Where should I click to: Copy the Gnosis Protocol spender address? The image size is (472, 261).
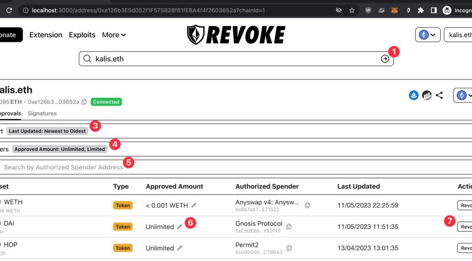tap(289, 227)
